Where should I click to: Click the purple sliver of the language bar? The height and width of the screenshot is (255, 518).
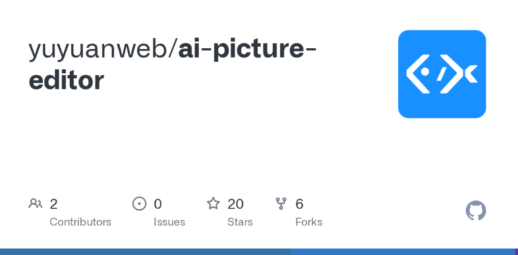tap(517, 252)
